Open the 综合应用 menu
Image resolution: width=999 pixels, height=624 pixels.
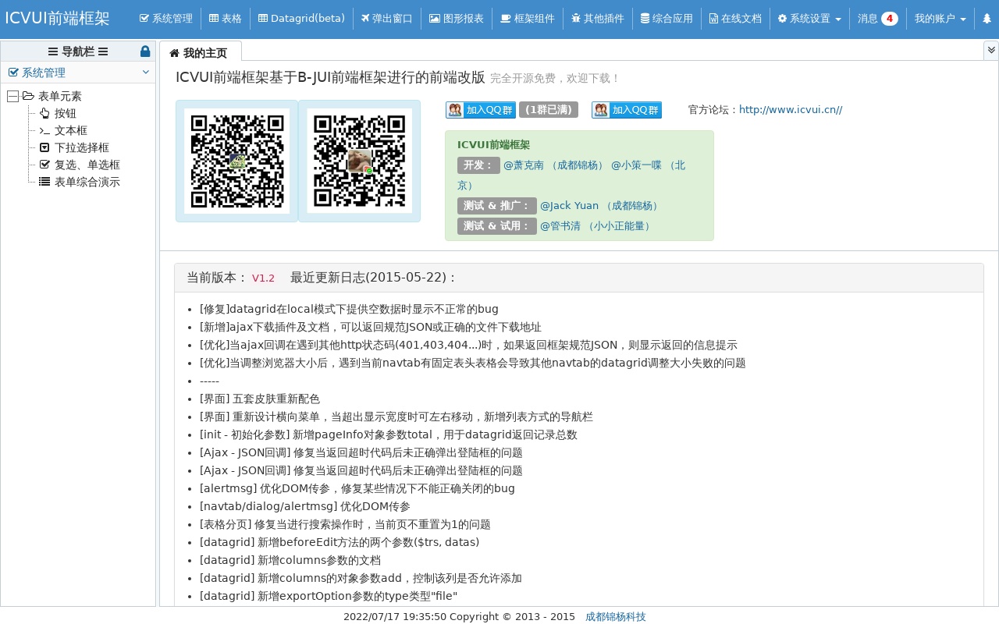tap(667, 18)
